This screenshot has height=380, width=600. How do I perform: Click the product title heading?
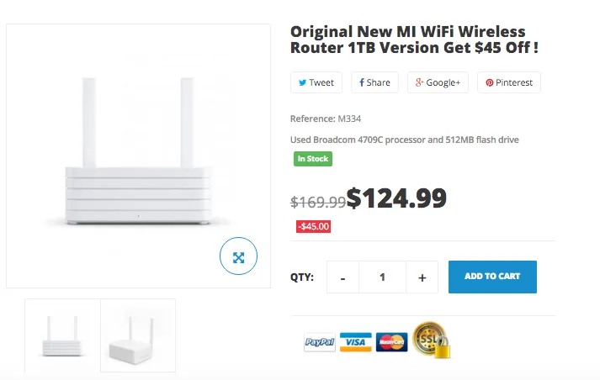click(x=414, y=40)
